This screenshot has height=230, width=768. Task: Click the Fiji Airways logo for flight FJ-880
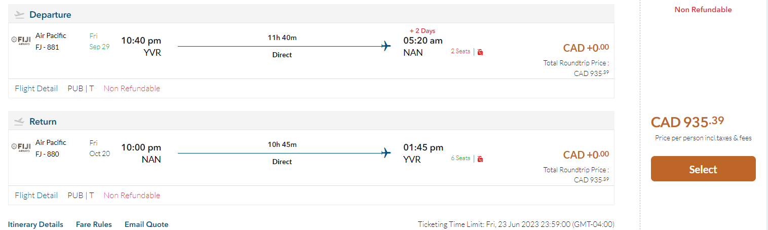click(x=21, y=147)
